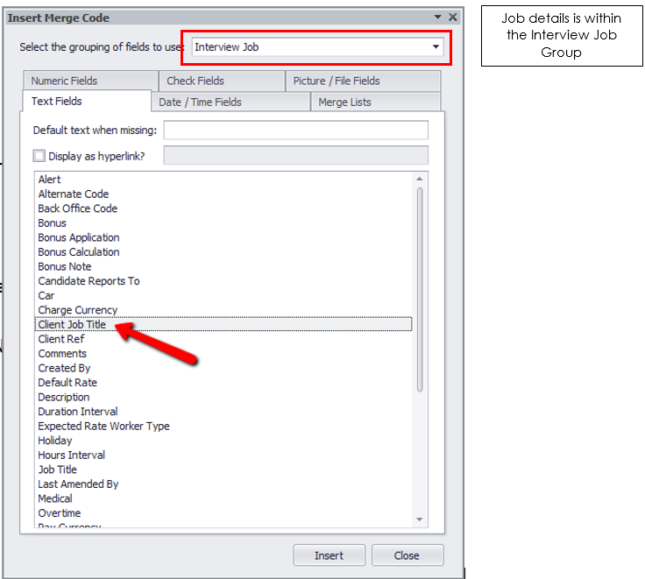Click the Default text when missing field
This screenshot has width=645, height=579.
(x=295, y=131)
